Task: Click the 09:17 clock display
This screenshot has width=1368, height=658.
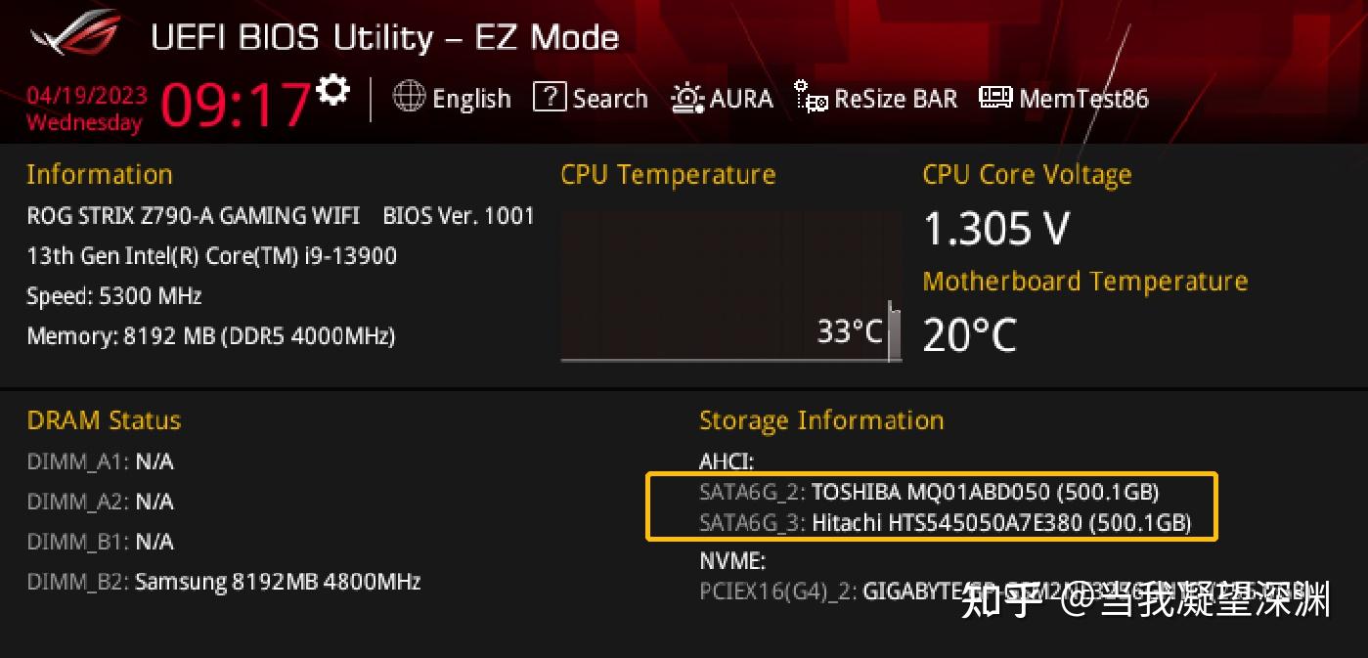Action: [x=237, y=104]
